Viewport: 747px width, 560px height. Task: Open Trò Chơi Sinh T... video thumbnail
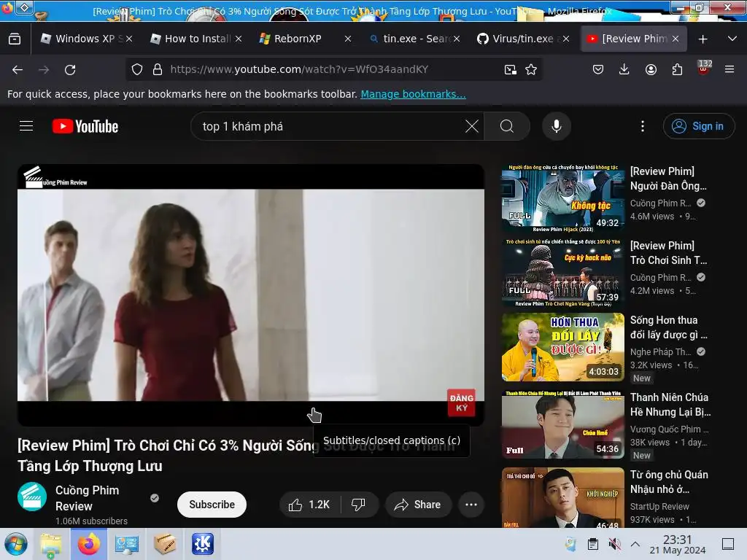(562, 273)
